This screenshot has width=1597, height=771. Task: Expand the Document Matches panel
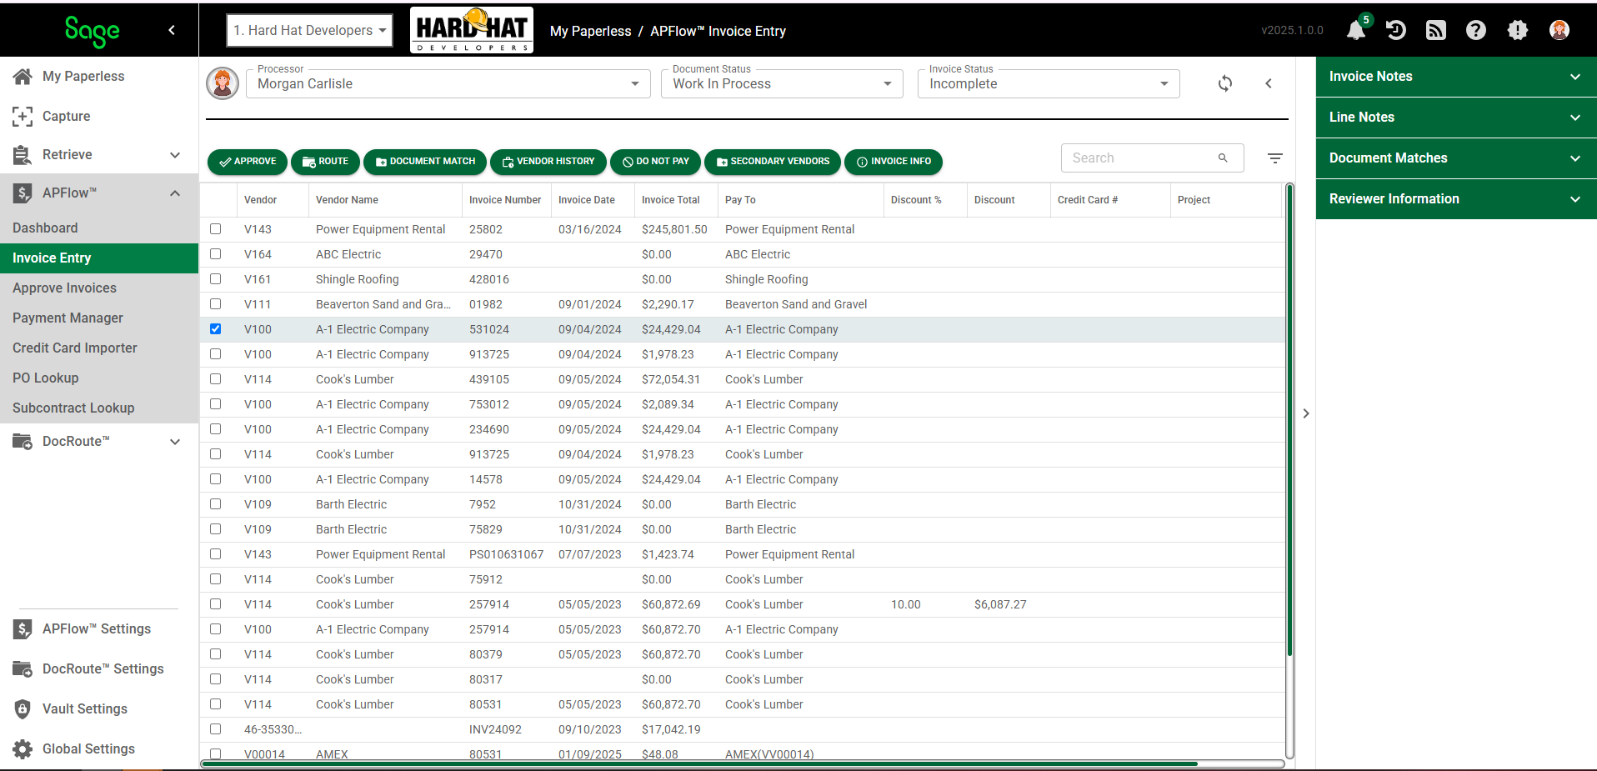1456,158
